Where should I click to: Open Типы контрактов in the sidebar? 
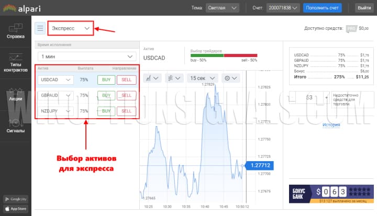pos(15,63)
